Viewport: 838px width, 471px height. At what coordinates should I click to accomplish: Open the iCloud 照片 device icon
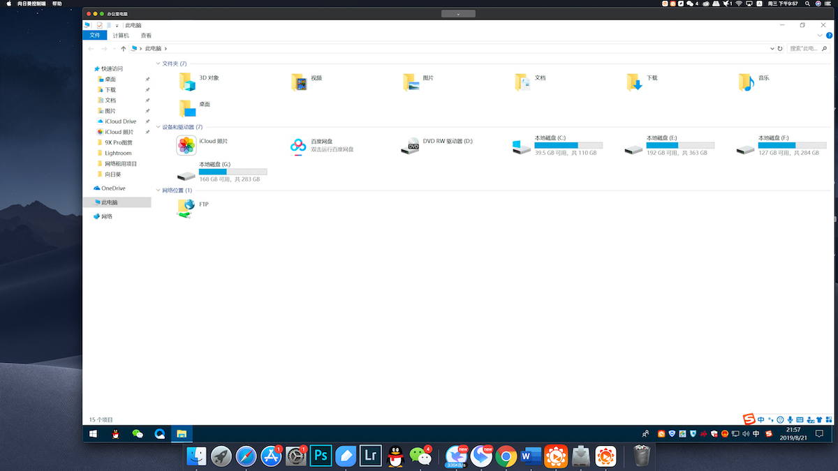point(186,145)
